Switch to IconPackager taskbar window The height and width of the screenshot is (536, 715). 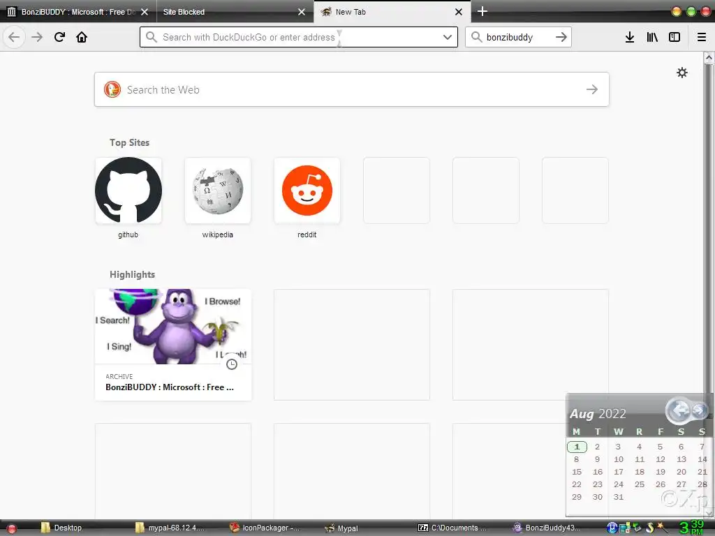pos(265,528)
